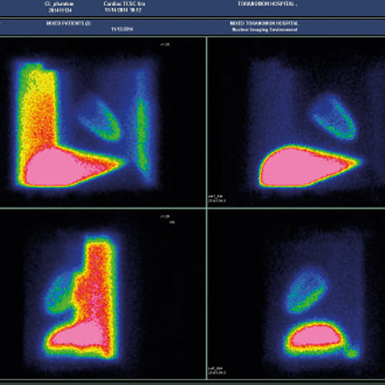This screenshot has width=385, height=385.
Task: Click the MIXED PATIENTS label in second header
Action: coord(69,23)
